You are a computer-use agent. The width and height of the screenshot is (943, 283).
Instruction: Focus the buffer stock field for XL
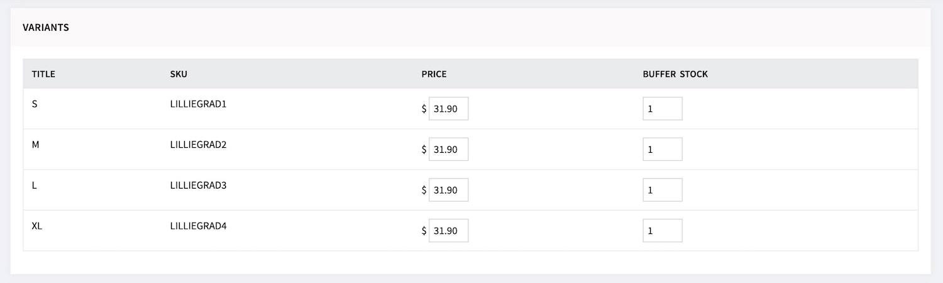[x=663, y=230]
